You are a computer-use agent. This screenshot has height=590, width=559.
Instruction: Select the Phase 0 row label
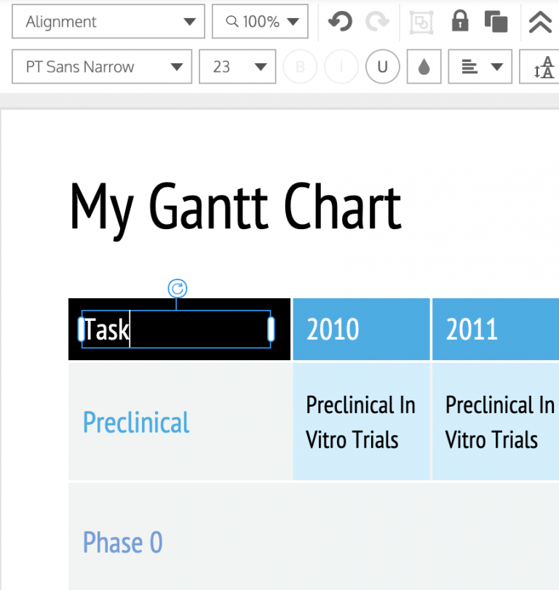(122, 542)
